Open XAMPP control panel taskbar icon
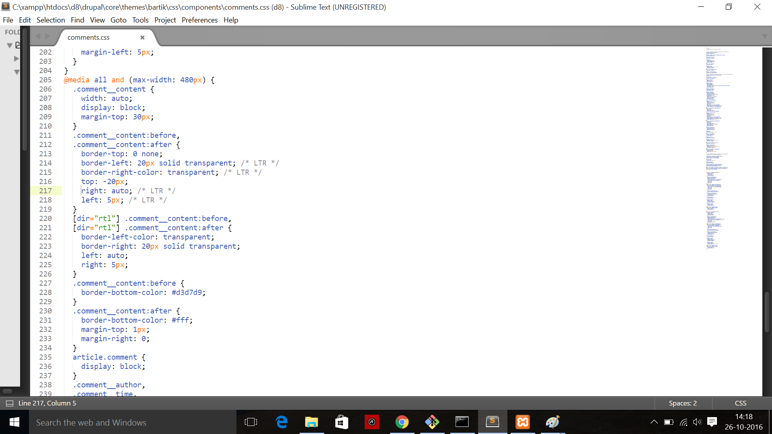Screen dimensions: 772x434 pyautogui.click(x=523, y=422)
